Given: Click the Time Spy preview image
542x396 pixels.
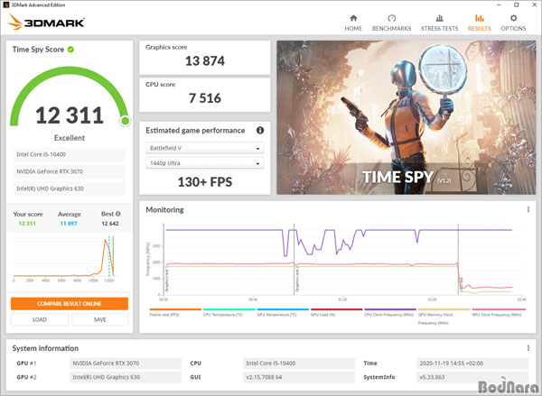Looking at the screenshot, I should (x=406, y=117).
